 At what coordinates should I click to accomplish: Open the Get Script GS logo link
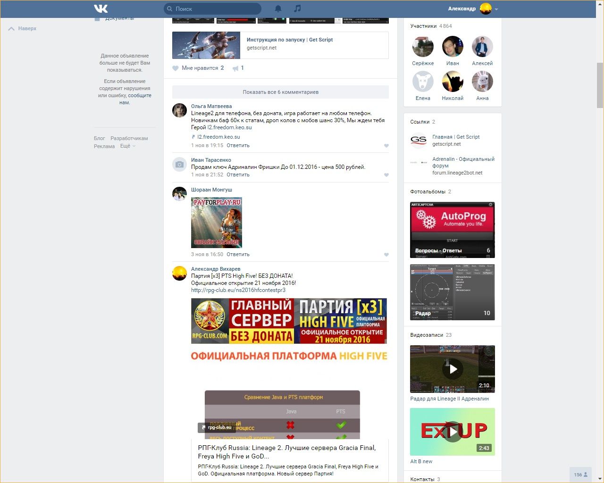click(x=419, y=140)
